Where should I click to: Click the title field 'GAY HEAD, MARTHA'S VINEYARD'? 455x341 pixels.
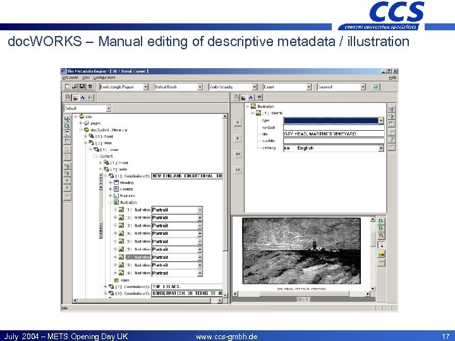[x=334, y=134]
